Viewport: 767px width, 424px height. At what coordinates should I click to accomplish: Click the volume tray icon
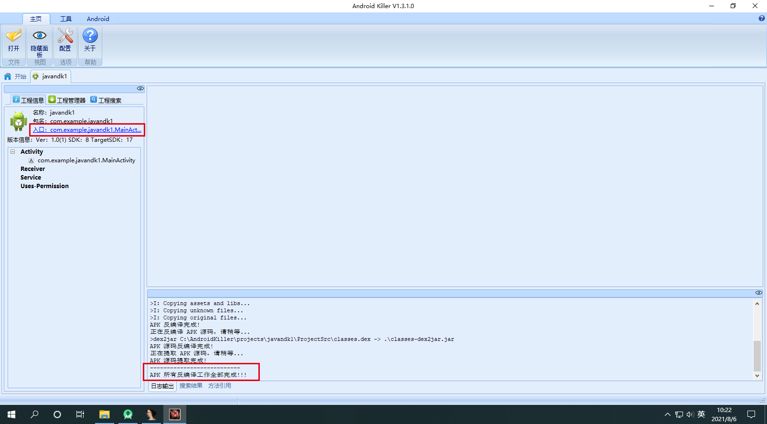tap(690, 414)
